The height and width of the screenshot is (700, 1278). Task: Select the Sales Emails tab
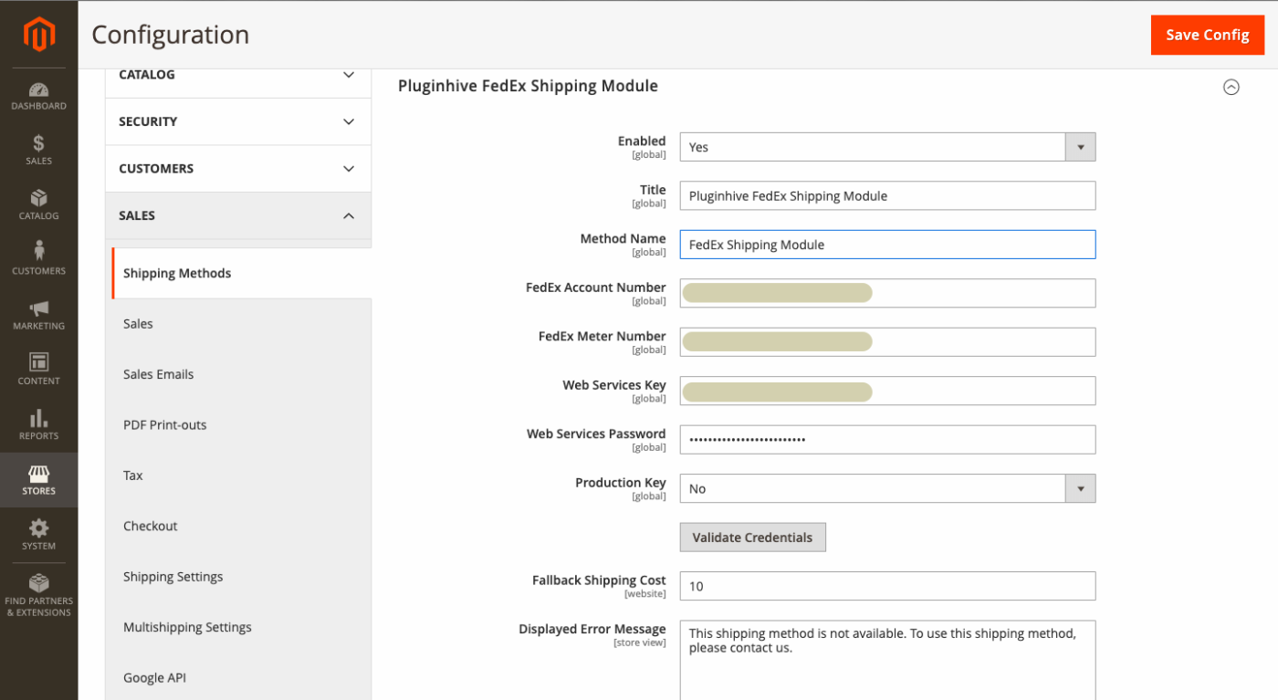[x=241, y=374]
